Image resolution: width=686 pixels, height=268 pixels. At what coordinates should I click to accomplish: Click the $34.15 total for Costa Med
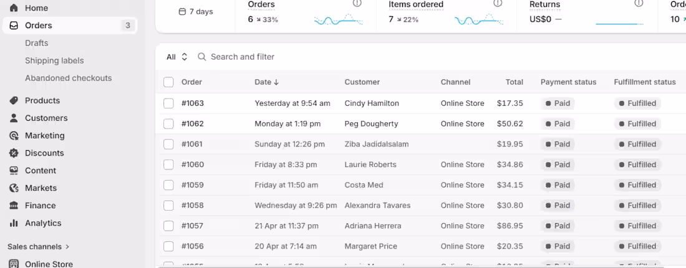(510, 185)
